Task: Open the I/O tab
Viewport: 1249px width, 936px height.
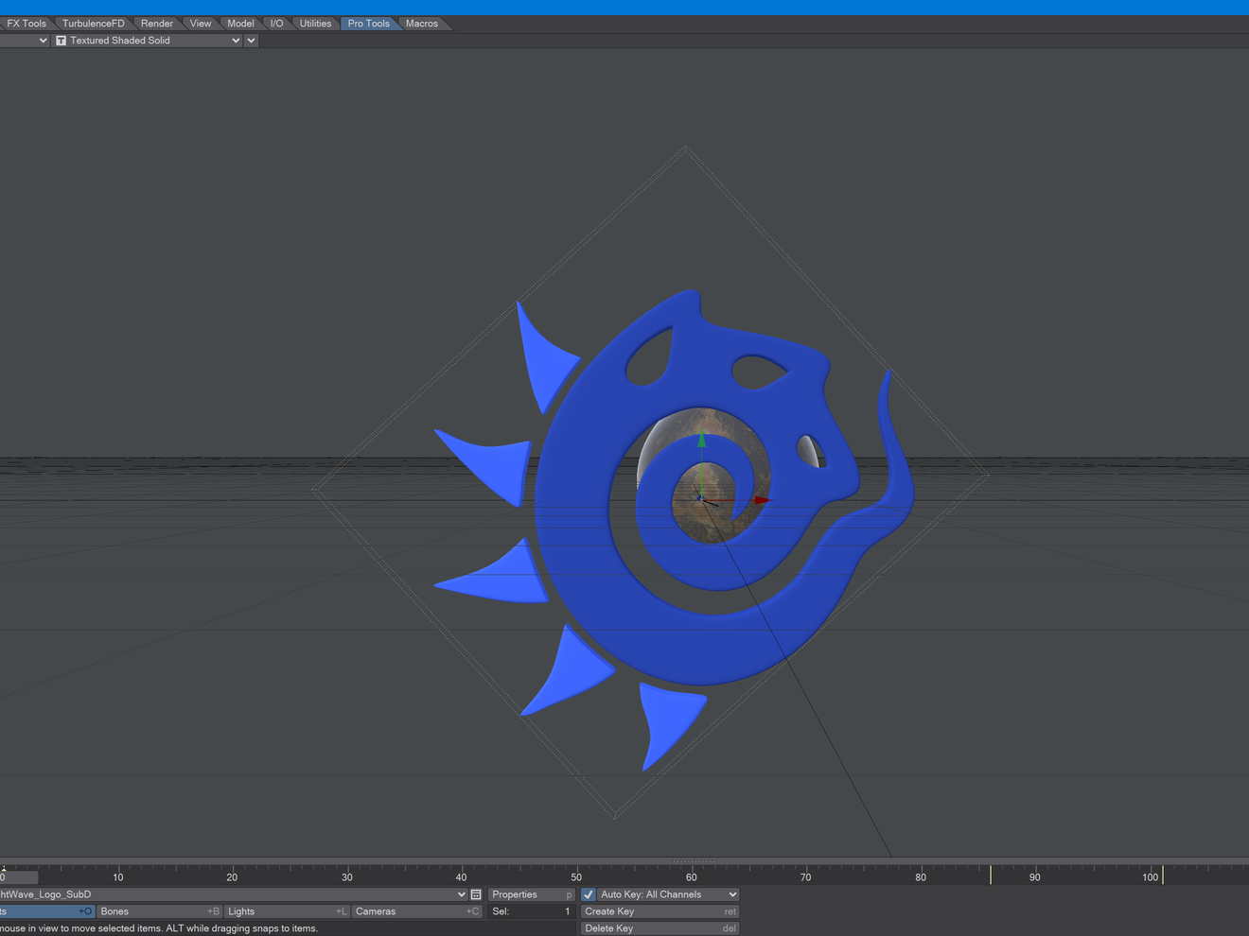Action: 276,24
